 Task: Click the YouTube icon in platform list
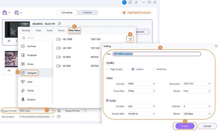(23, 46)
